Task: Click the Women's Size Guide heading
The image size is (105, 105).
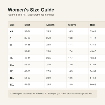Action: 31,10
